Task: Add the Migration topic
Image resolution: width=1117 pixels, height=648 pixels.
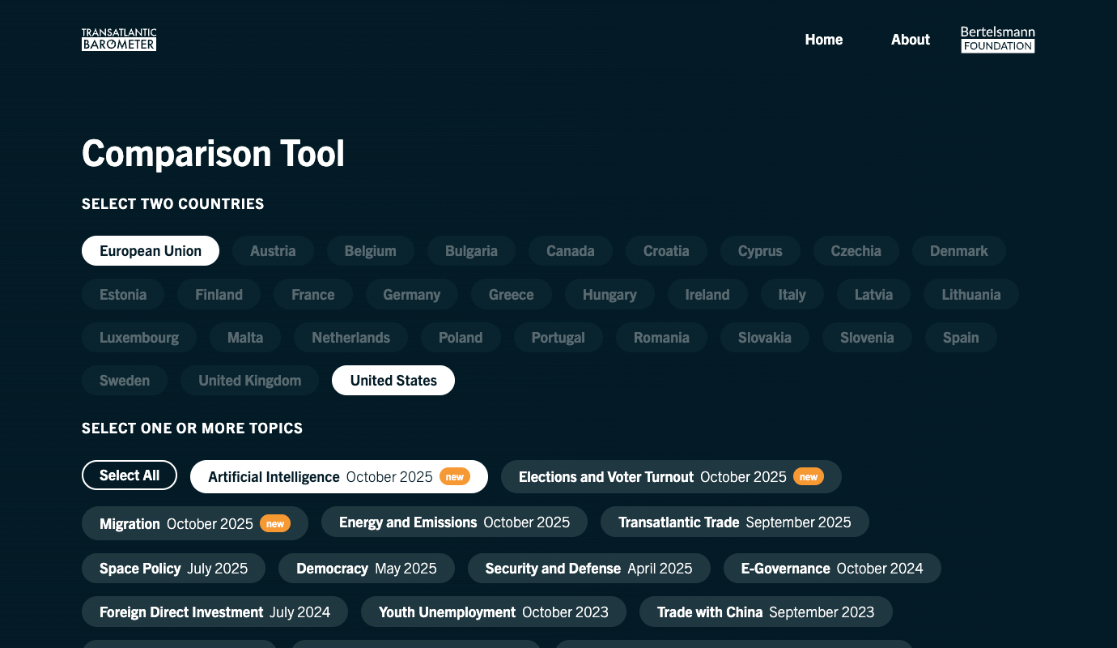Action: tap(194, 524)
